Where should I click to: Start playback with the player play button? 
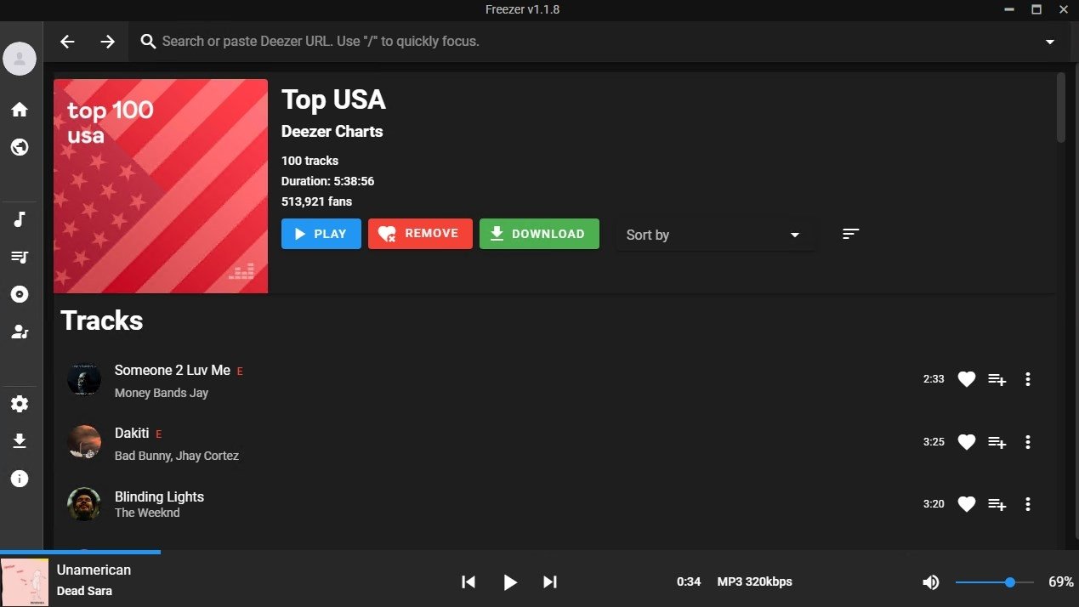(x=510, y=581)
